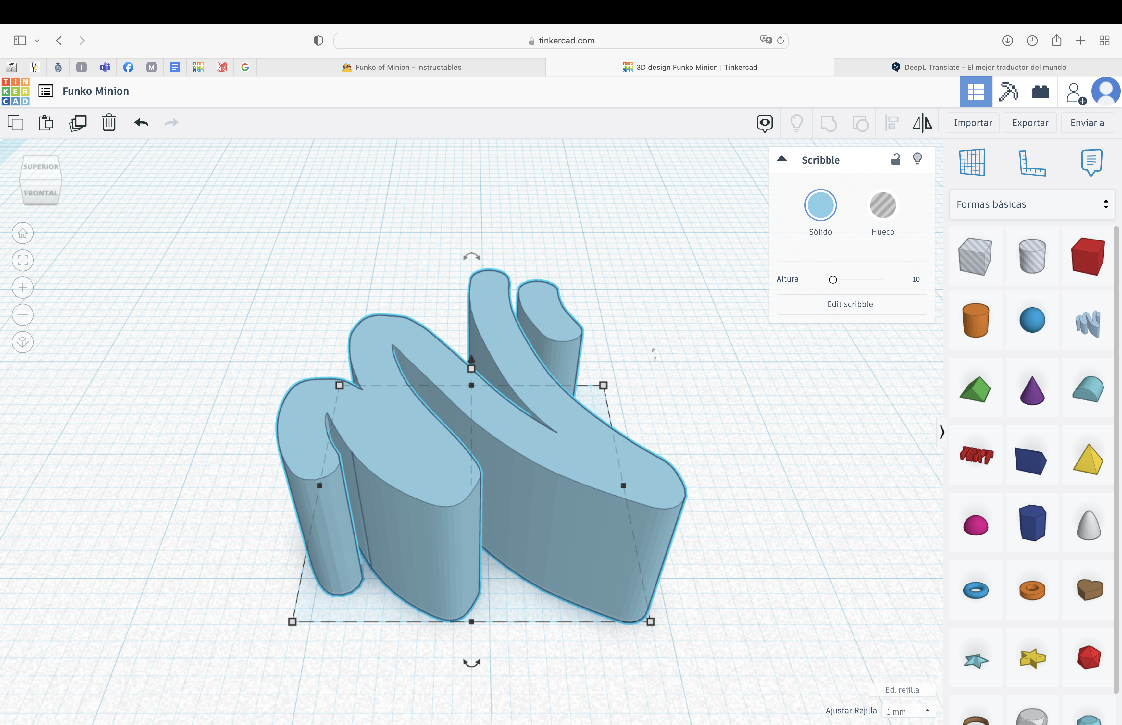Screen dimensions: 1122x725
Task: Reset to home view
Action: (x=23, y=233)
